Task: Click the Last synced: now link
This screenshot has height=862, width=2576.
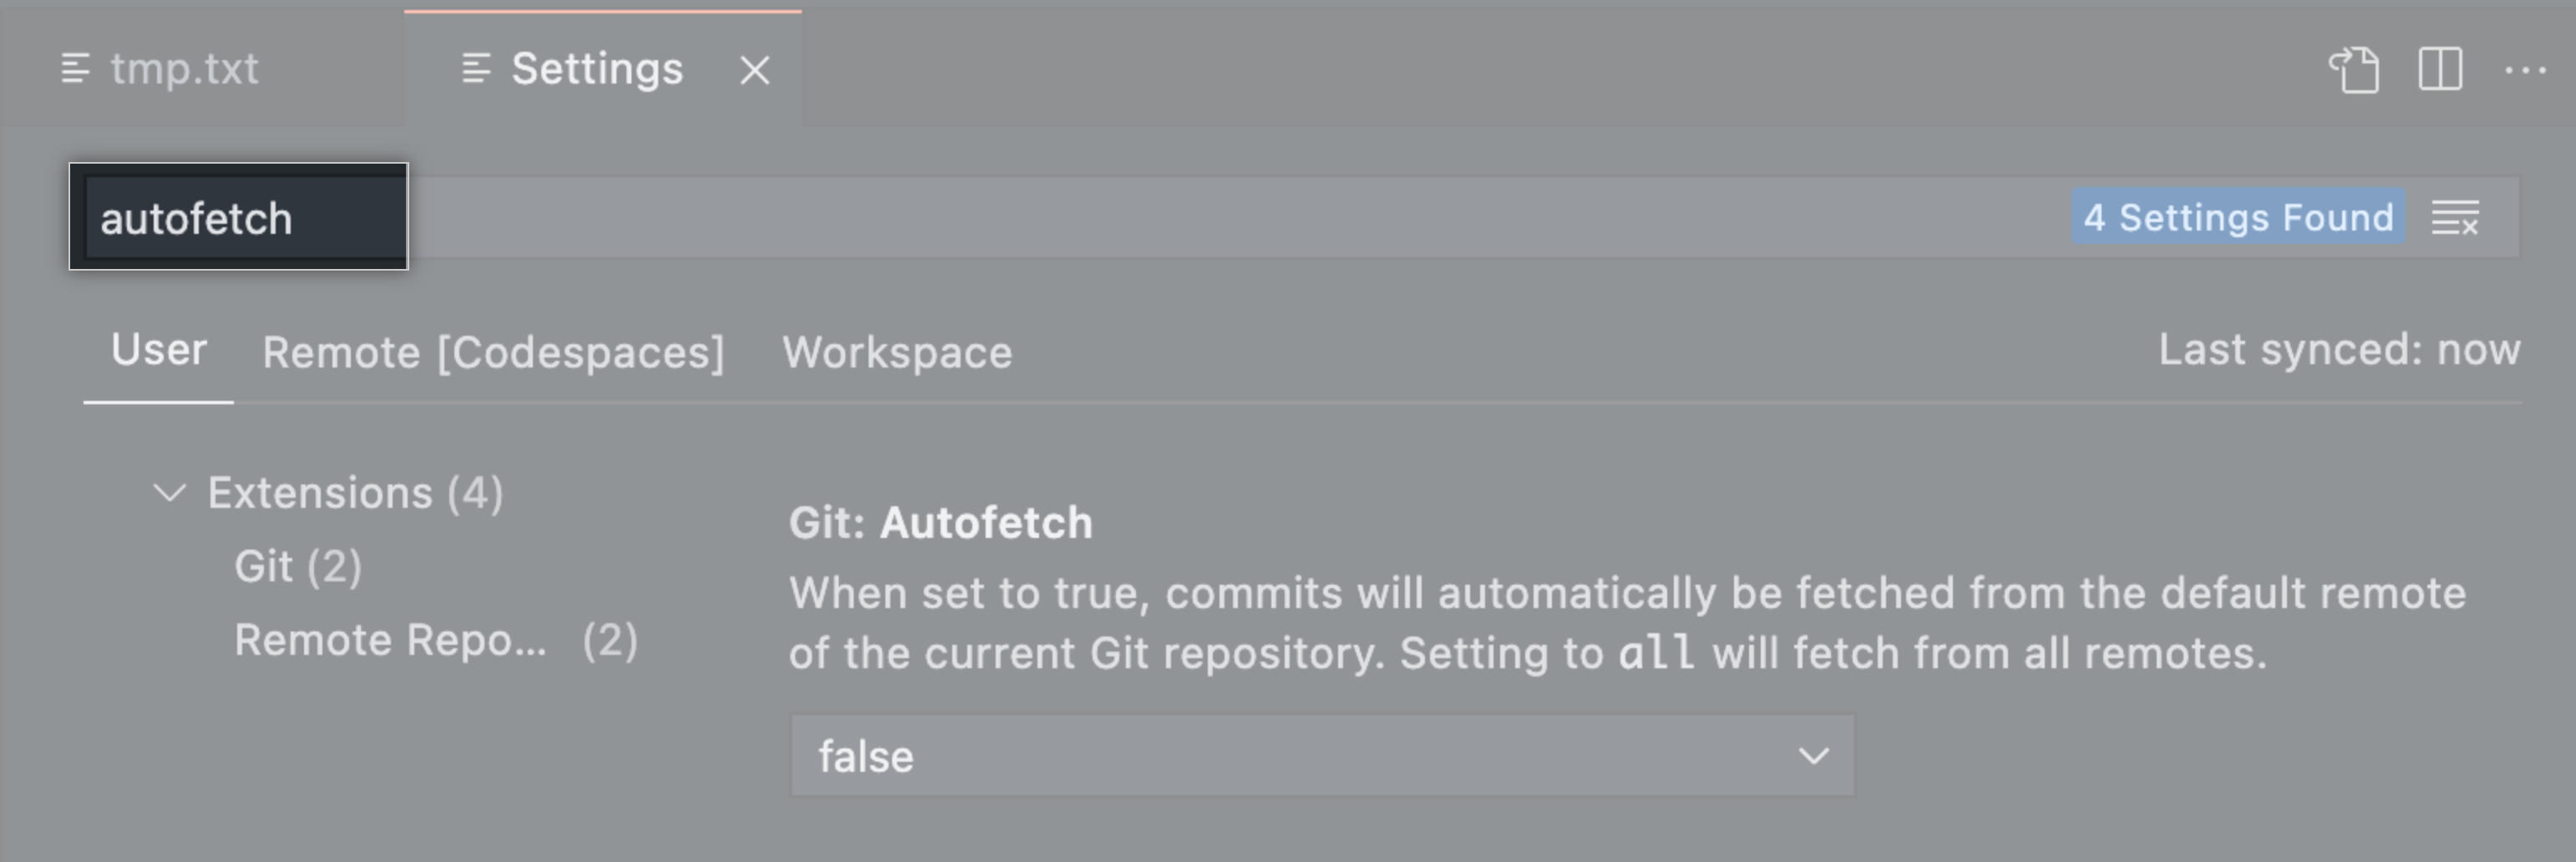Action: (x=2340, y=349)
